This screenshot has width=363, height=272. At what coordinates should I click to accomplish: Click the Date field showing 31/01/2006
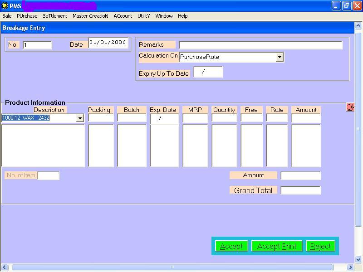coord(108,43)
